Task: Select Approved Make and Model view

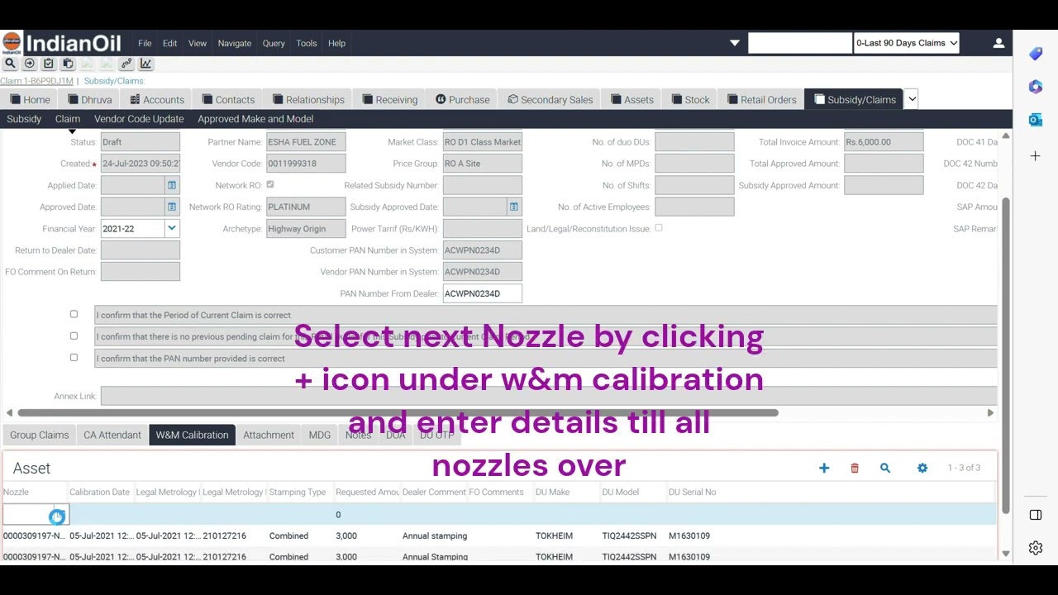Action: click(255, 119)
